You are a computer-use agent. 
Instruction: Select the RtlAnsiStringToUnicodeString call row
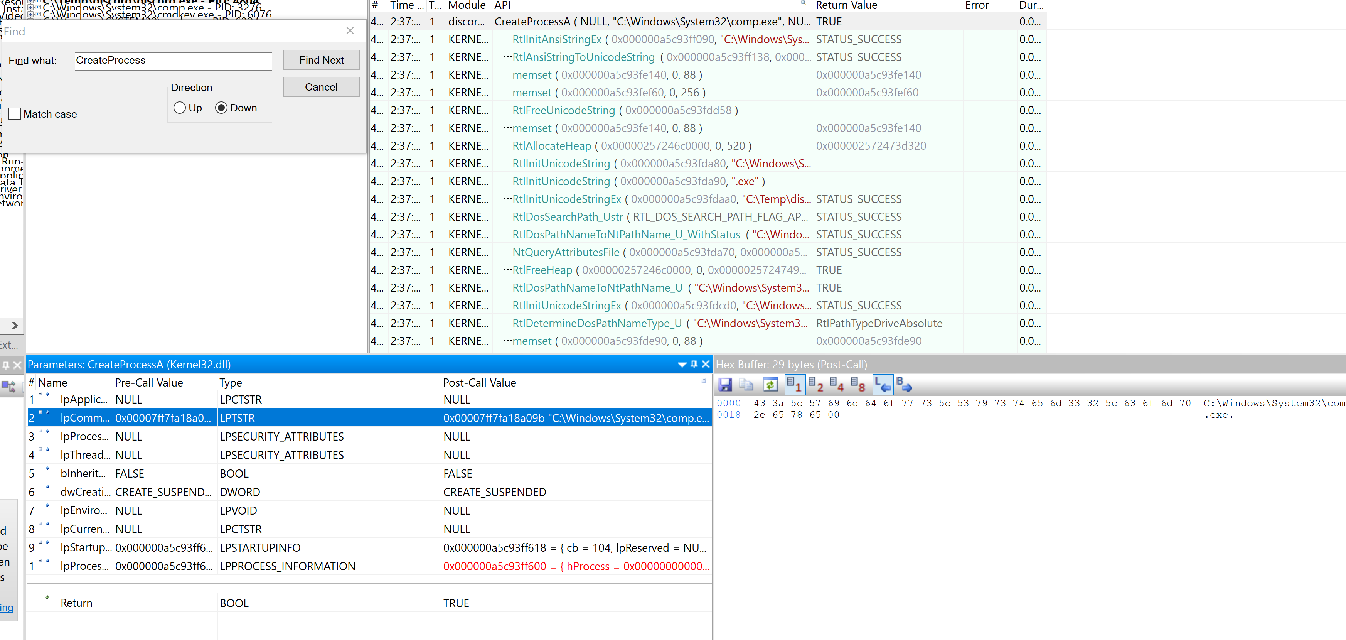[x=708, y=57]
